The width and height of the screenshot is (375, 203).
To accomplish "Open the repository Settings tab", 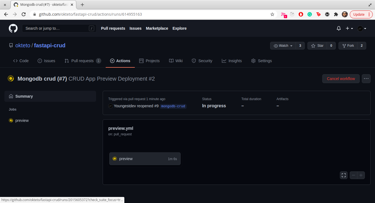I will tap(261, 61).
